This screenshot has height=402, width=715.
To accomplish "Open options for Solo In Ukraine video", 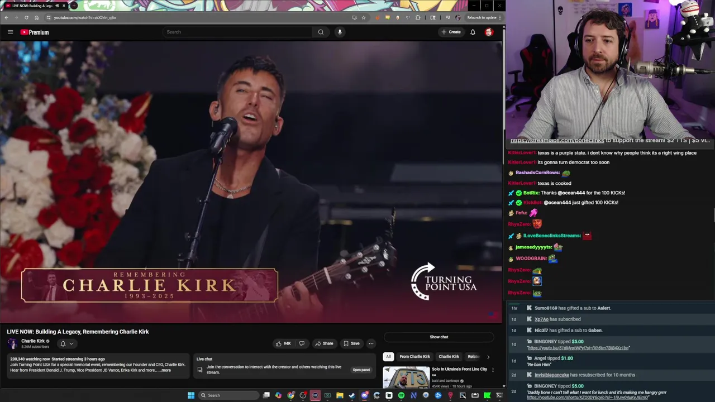I will [x=493, y=370].
